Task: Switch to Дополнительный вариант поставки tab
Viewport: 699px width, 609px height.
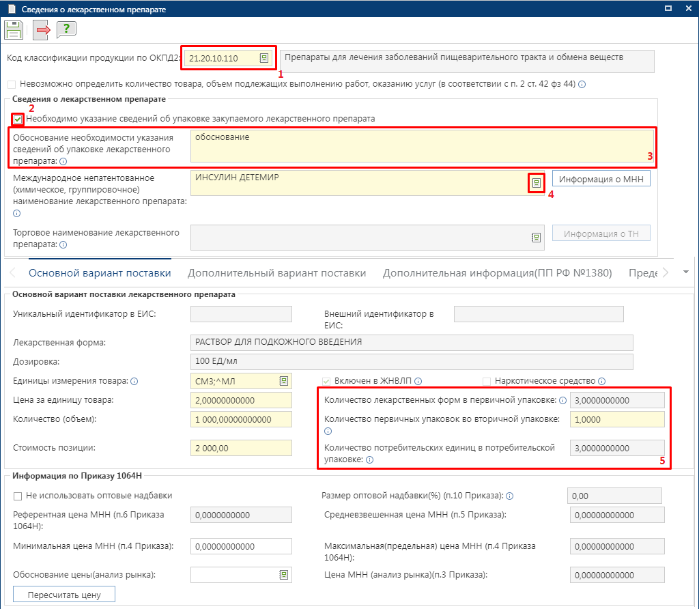Action: point(277,273)
